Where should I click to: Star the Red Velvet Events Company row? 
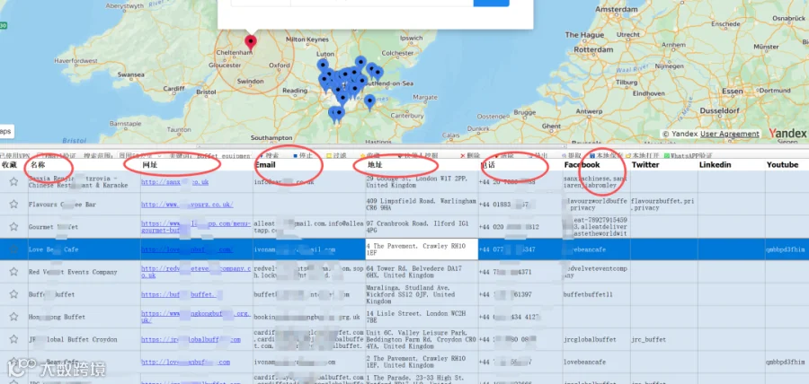(x=13, y=272)
